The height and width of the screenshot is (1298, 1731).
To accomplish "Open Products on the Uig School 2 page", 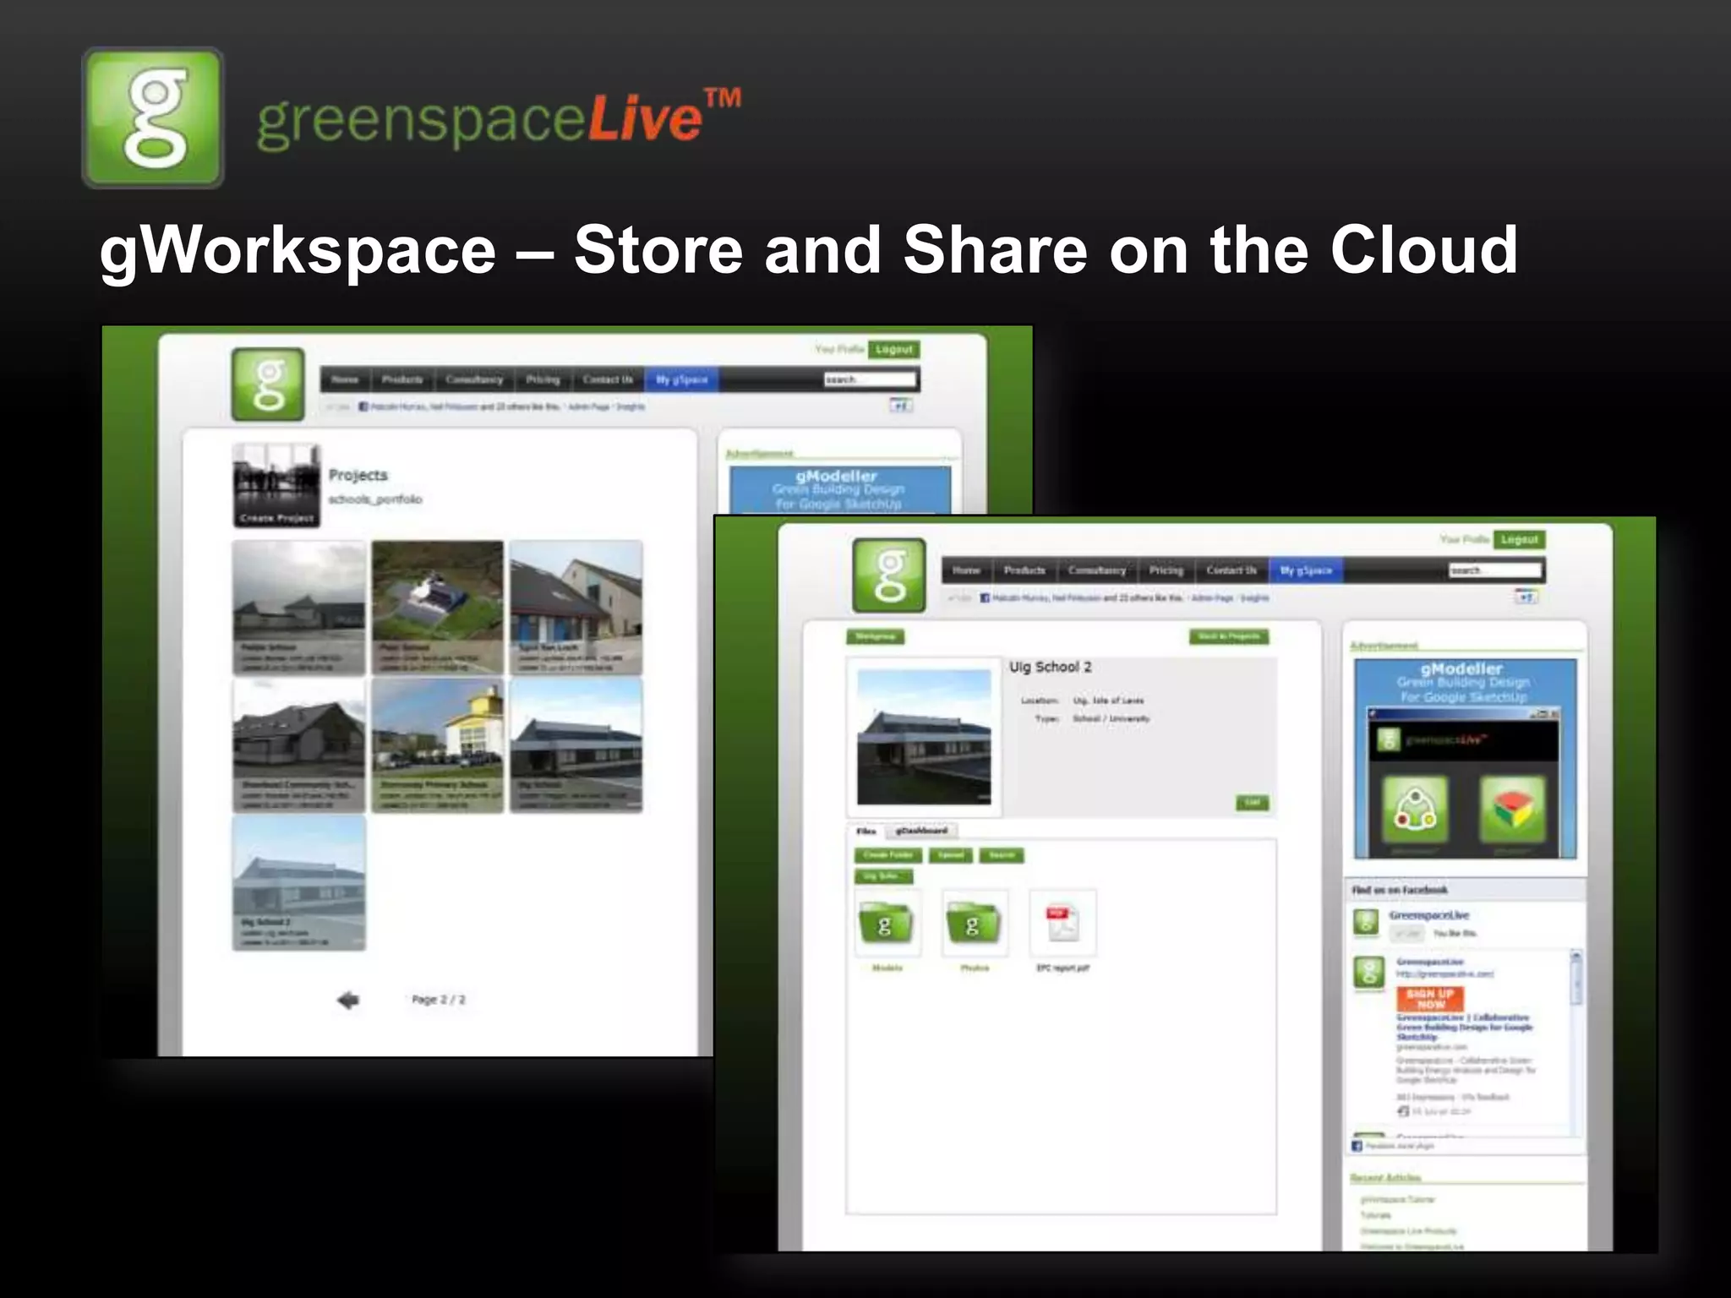I will click(1024, 570).
